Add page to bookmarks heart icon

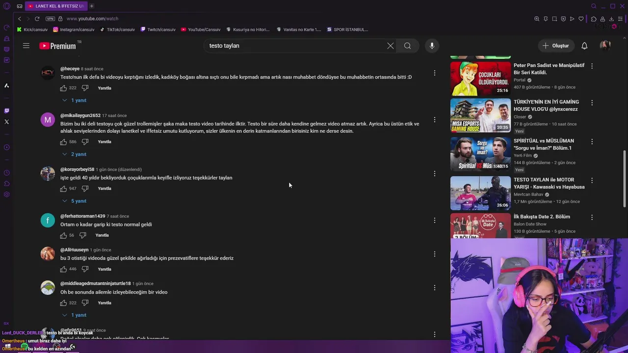(x=581, y=19)
